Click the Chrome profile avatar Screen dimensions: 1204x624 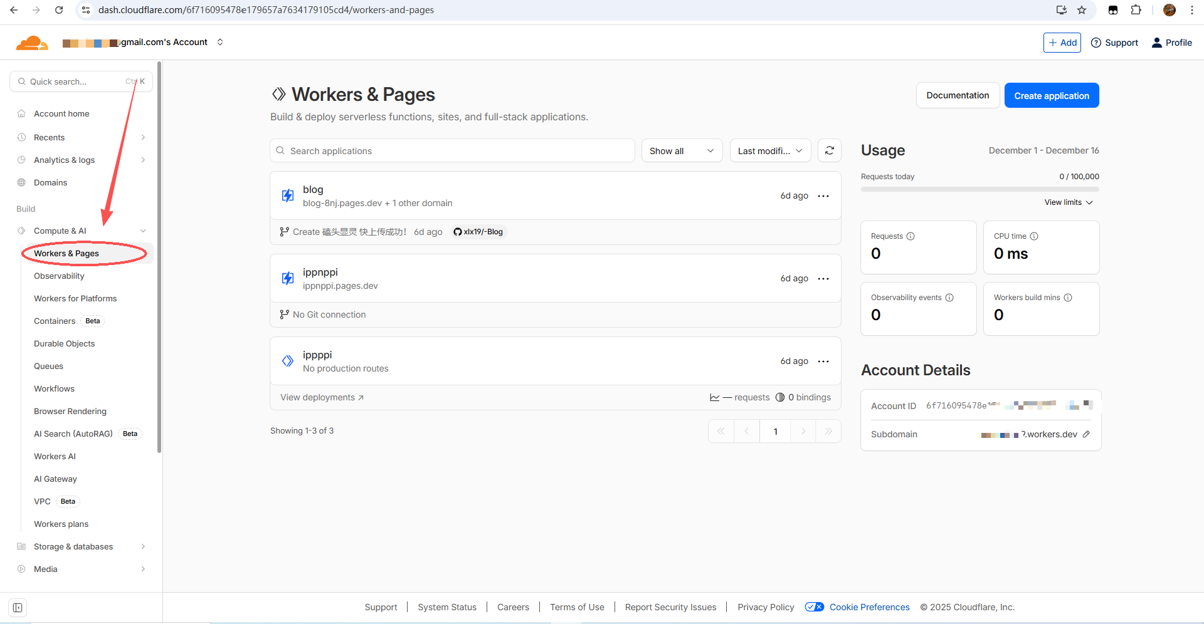[1170, 10]
